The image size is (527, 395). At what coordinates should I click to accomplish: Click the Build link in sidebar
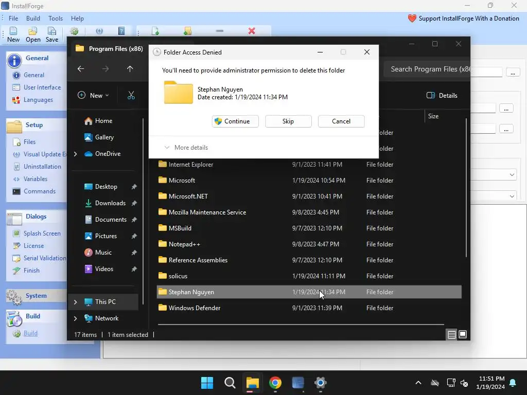coord(30,333)
